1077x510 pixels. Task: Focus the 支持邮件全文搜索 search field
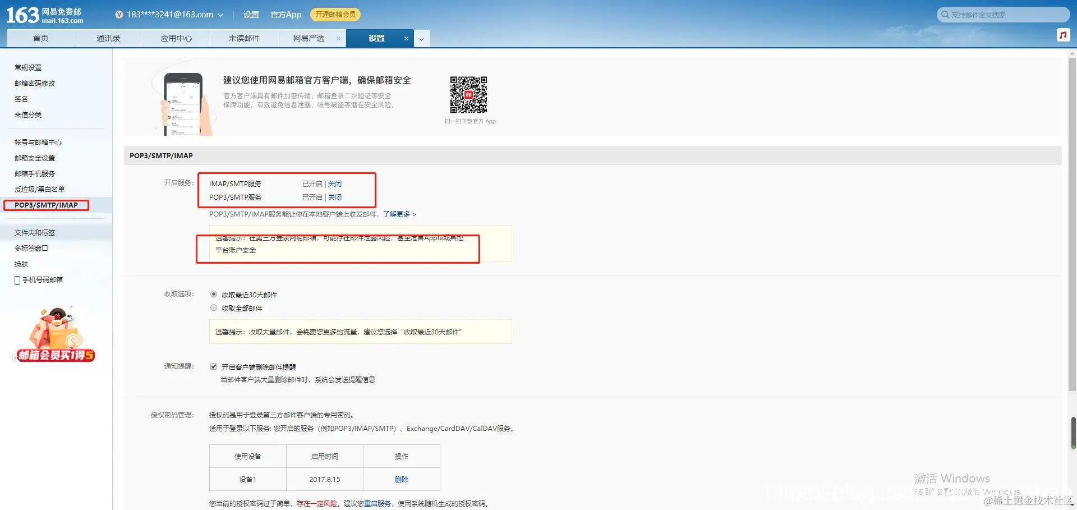pos(1004,15)
